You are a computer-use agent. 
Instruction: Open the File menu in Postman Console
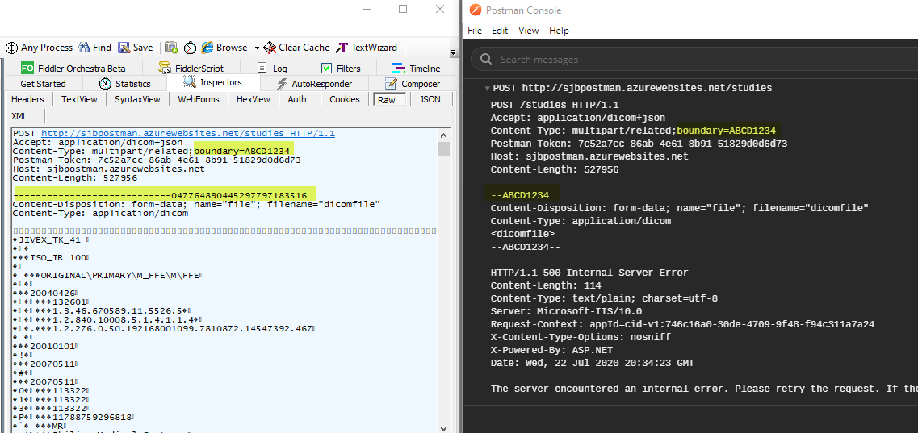474,31
